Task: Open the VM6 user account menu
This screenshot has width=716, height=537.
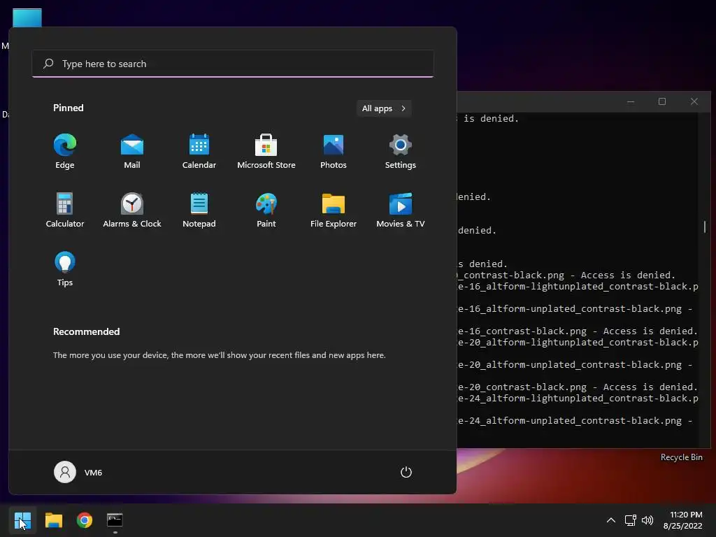Action: [78, 472]
